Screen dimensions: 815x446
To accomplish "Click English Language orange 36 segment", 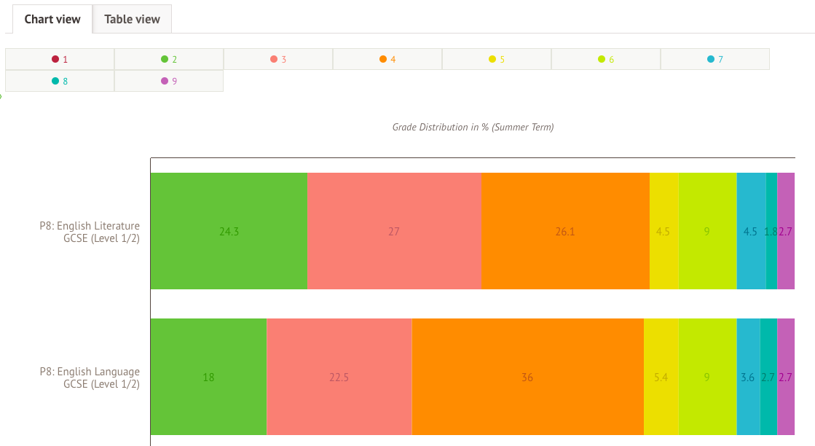I will (527, 377).
